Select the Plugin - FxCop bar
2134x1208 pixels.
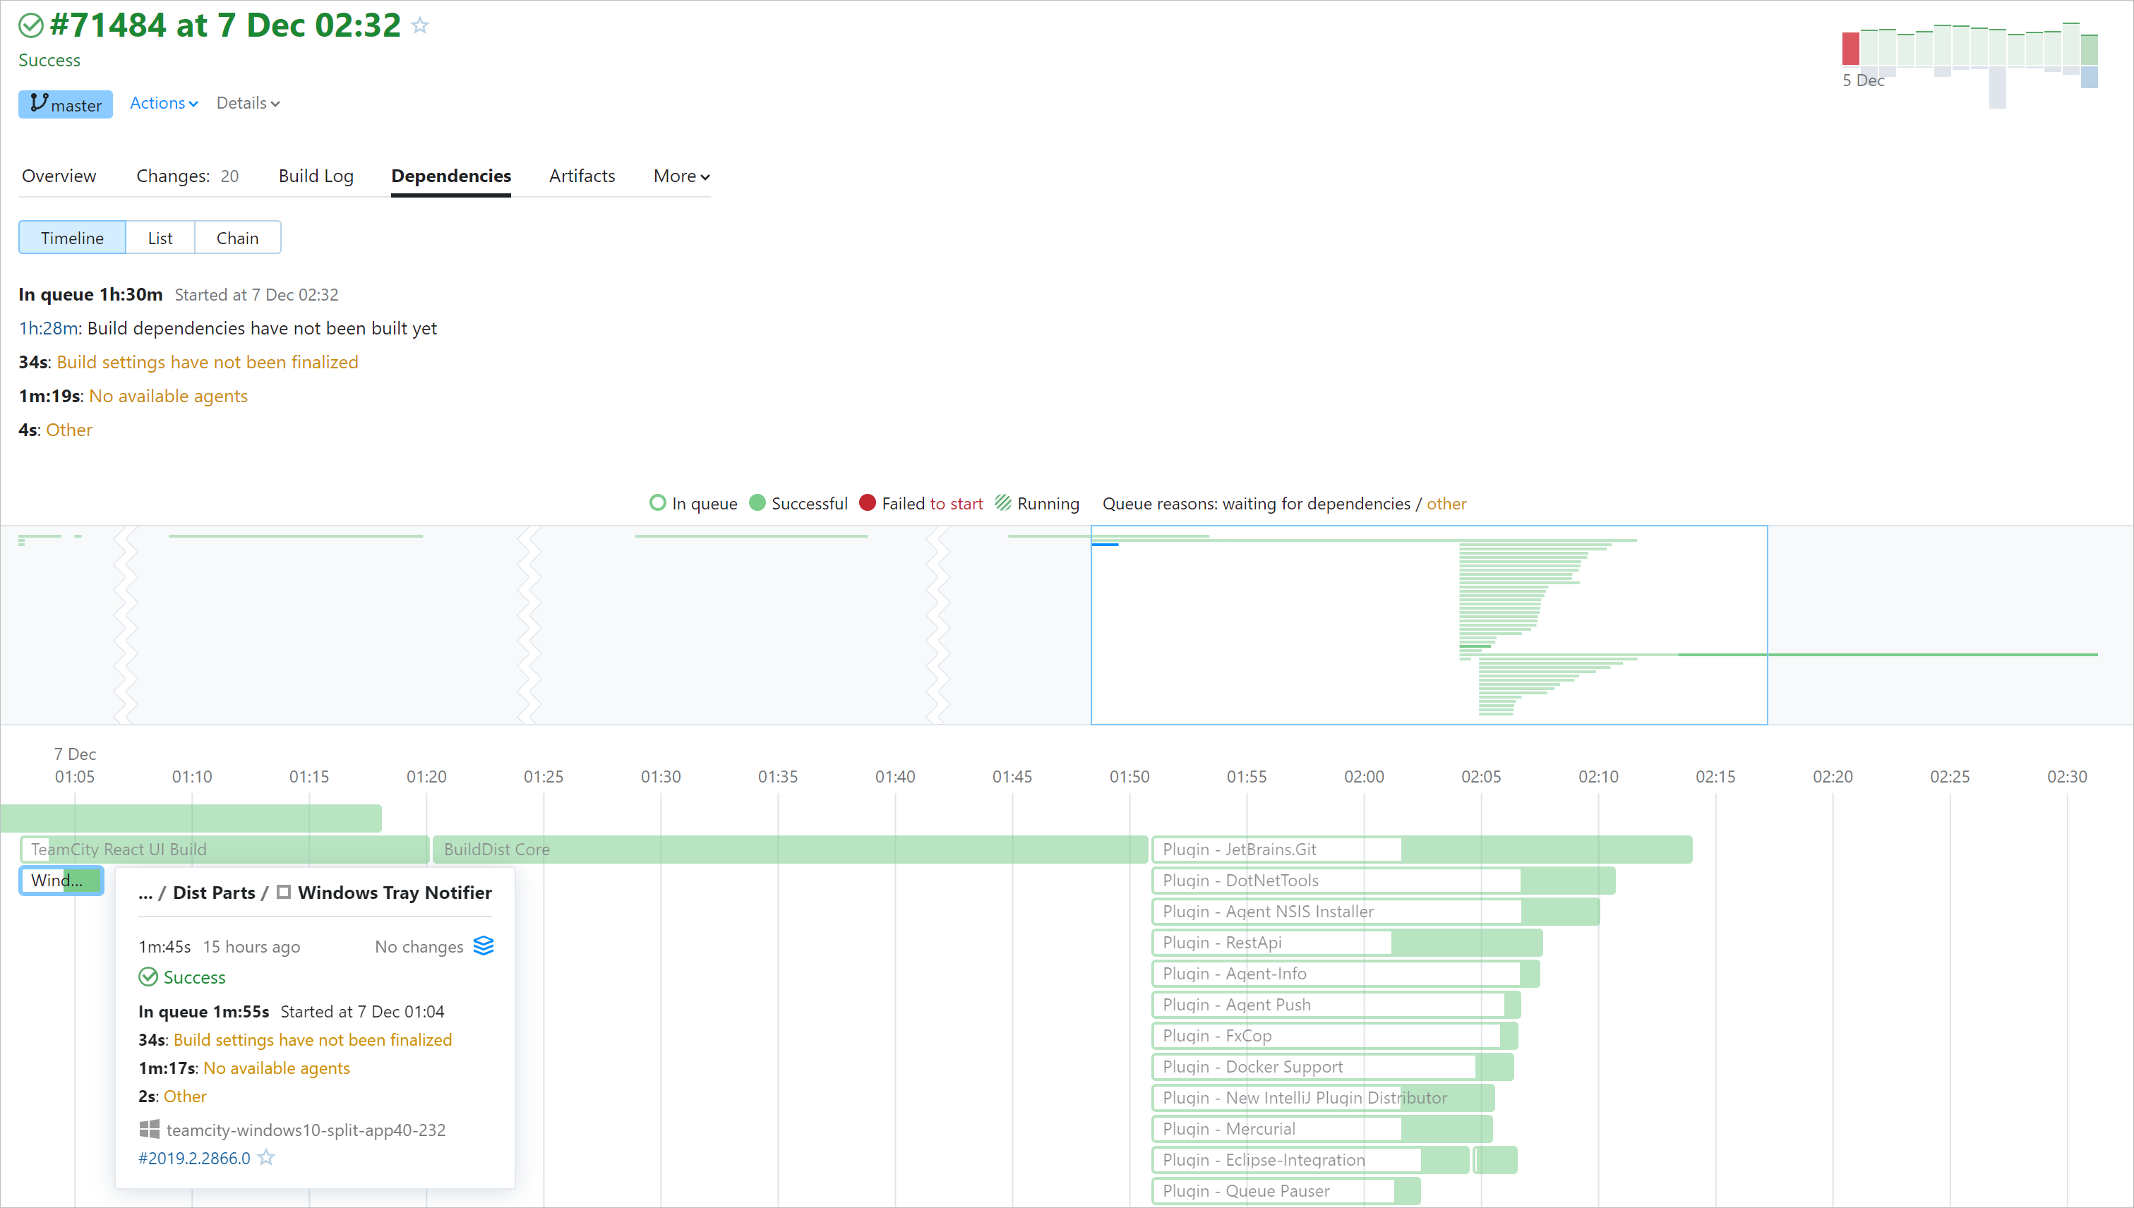point(1335,1037)
